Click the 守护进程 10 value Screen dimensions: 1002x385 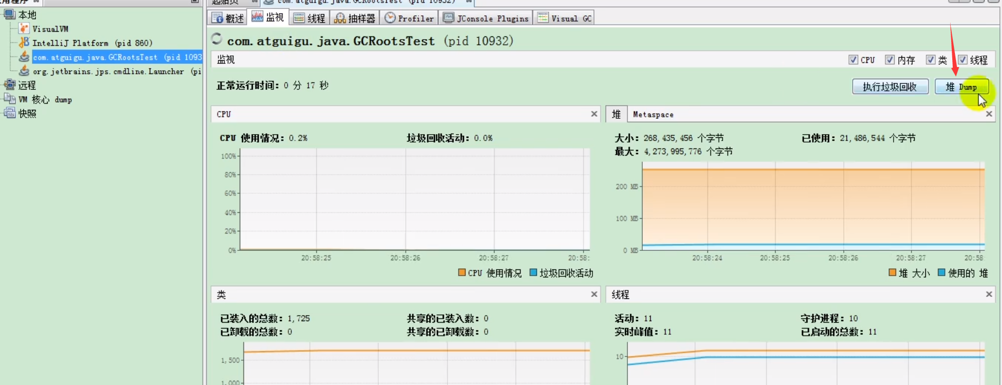[853, 318]
